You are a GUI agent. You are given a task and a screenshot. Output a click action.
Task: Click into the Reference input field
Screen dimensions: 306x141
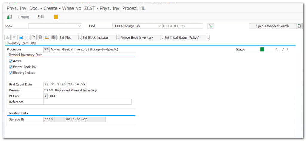[x=87, y=102]
